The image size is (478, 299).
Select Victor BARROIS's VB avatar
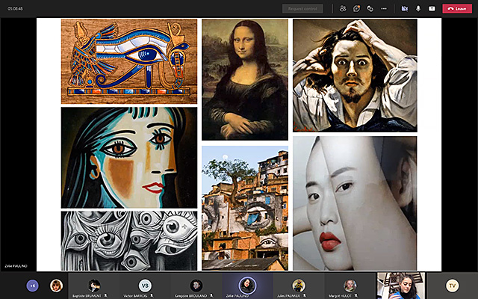145,286
